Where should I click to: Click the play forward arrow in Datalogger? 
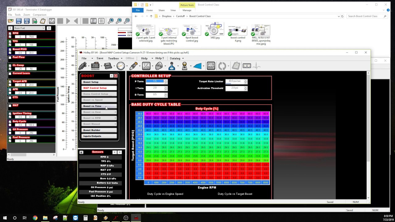tap(68, 21)
